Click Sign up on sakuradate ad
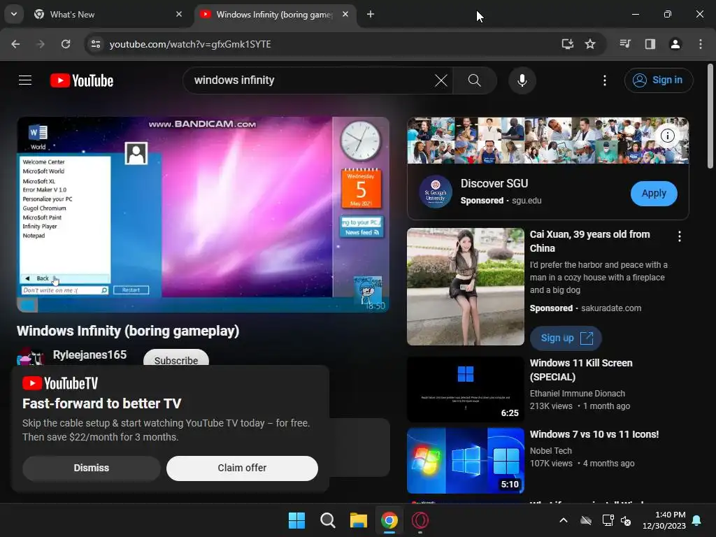The image size is (716, 537). 566,338
